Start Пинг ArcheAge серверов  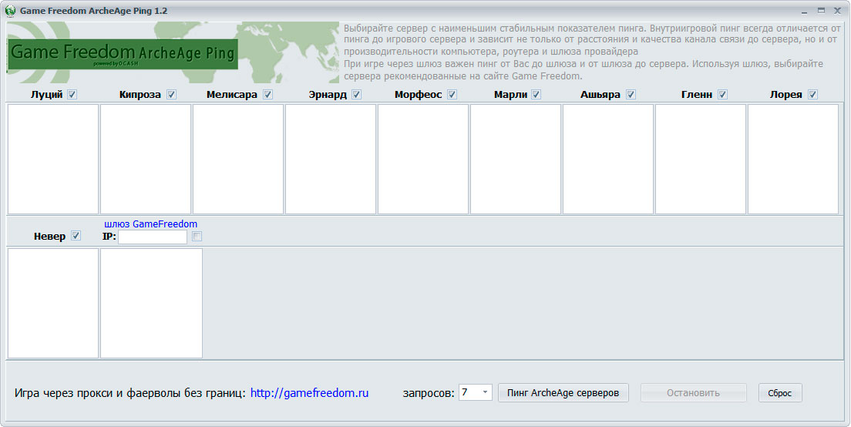pyautogui.click(x=563, y=393)
